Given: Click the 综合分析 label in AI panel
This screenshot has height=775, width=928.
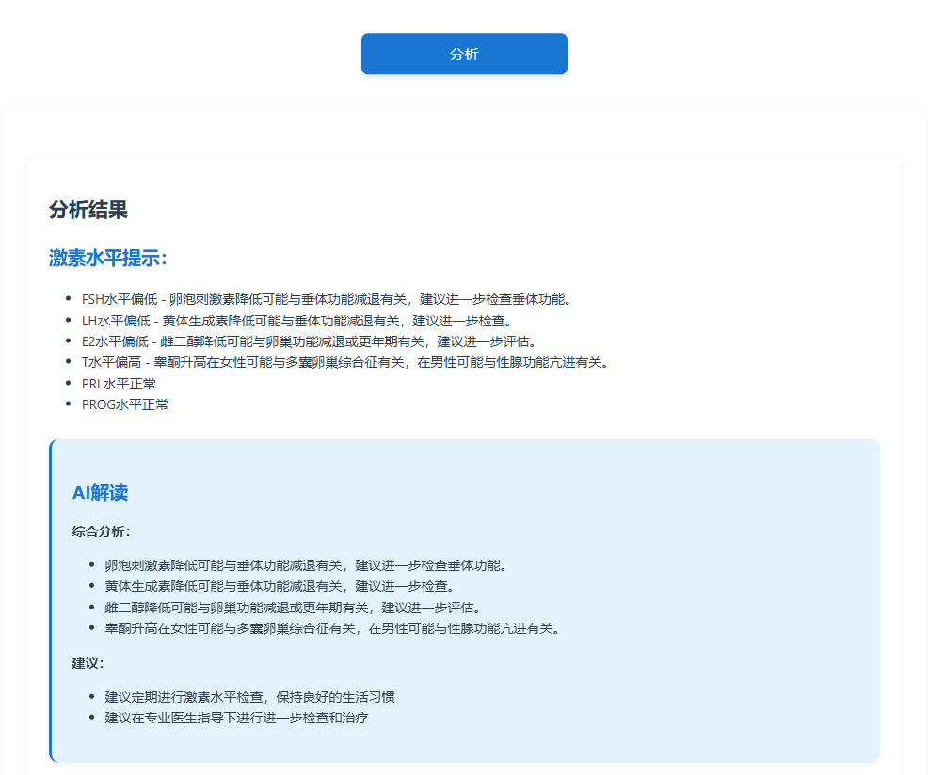Looking at the screenshot, I should [x=102, y=531].
